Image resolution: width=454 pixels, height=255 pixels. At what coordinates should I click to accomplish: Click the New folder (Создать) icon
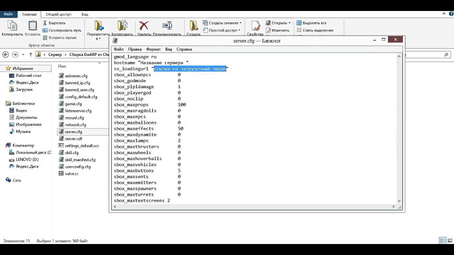(x=194, y=26)
